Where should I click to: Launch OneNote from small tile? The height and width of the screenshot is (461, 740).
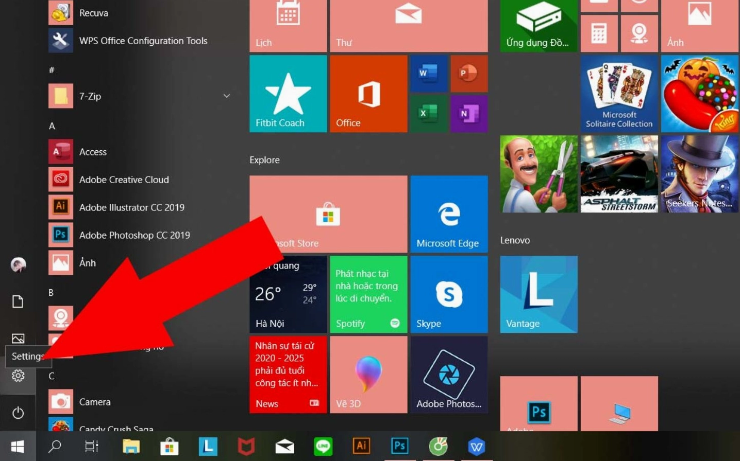469,114
